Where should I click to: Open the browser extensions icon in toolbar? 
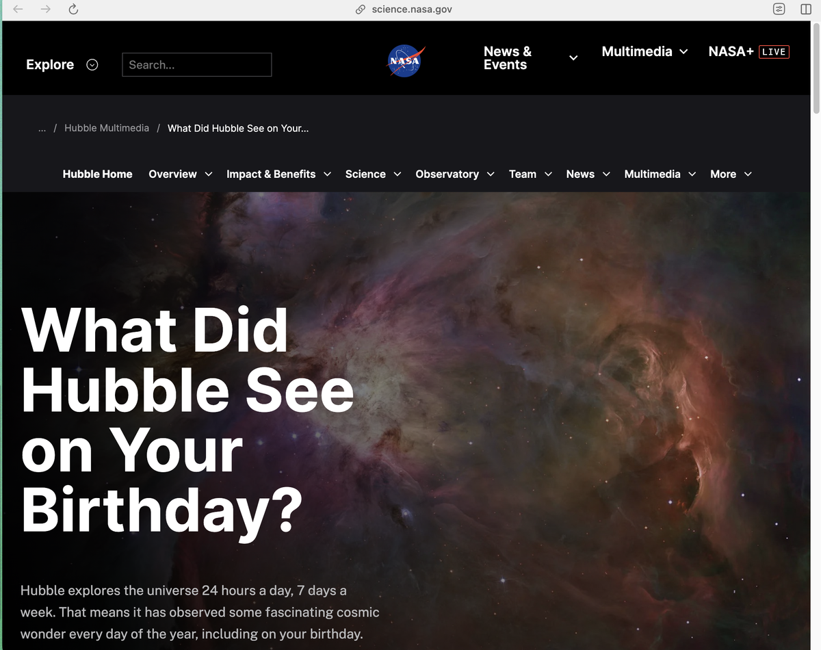778,9
